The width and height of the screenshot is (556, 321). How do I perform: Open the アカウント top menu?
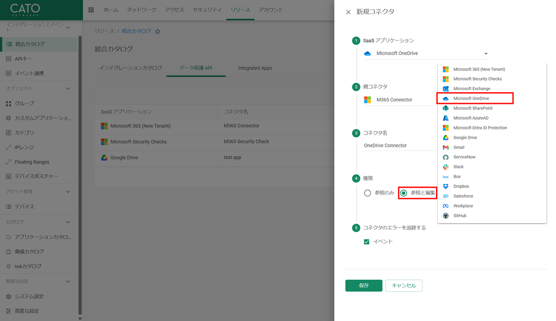(x=271, y=10)
